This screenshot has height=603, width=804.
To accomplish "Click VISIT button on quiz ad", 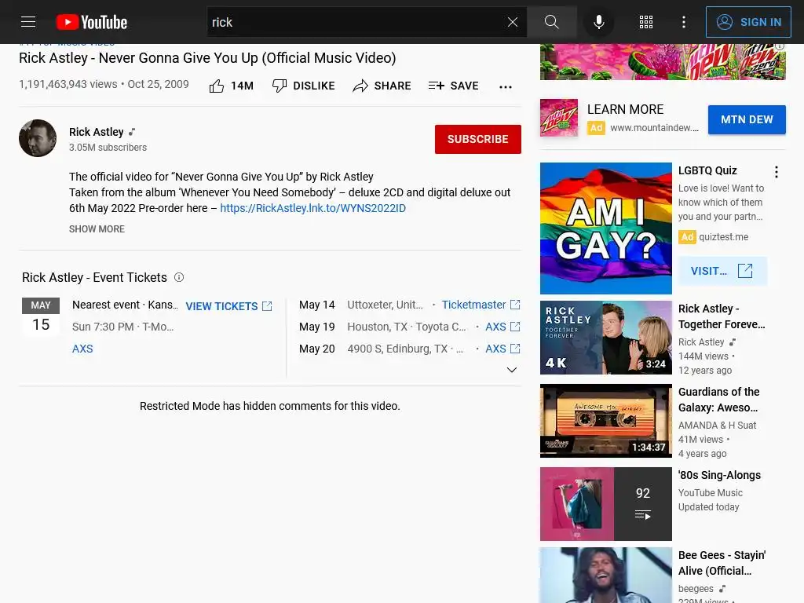I will click(x=722, y=271).
